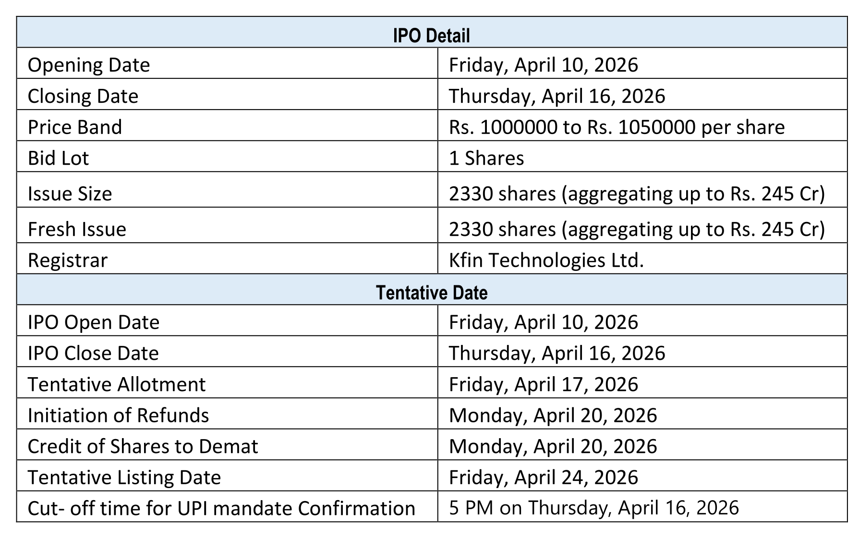Click the Fresh Issue 2330 shares value
Viewport: 859px width, 539px height.
pos(636,229)
